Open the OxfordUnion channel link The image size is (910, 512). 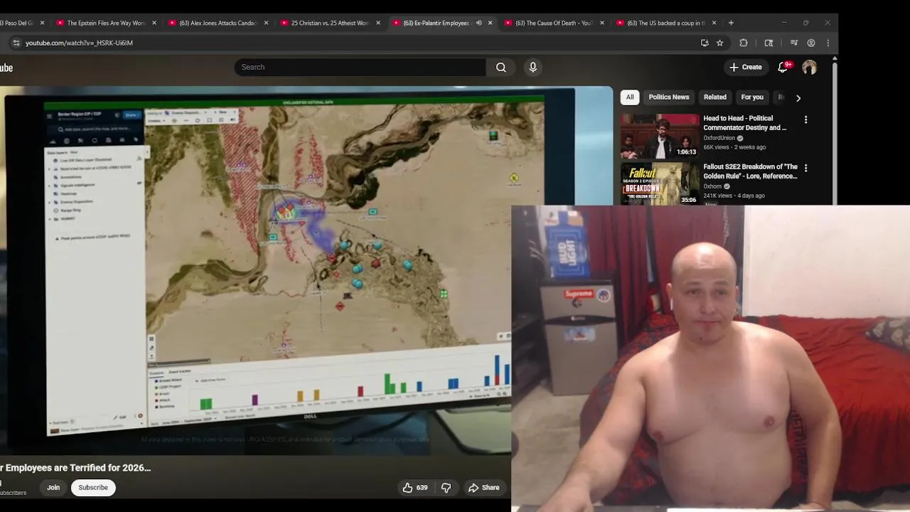719,138
